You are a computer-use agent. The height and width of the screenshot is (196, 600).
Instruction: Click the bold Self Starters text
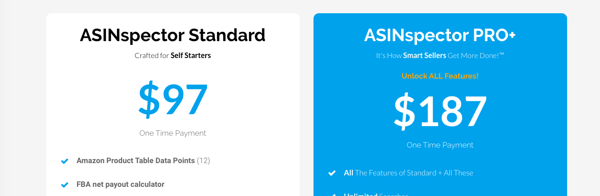point(191,56)
